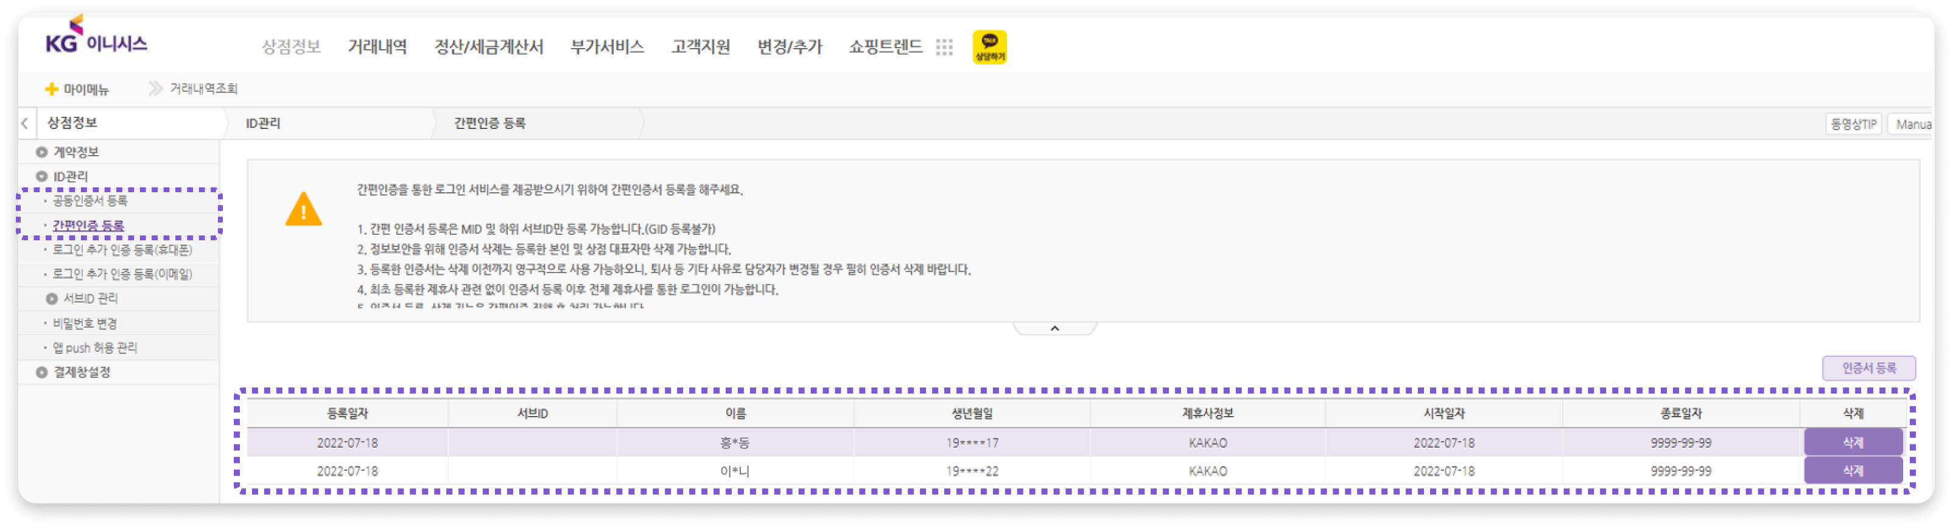
Task: Open 로그인 추가 인증 등록(이메일)
Action: (x=122, y=274)
